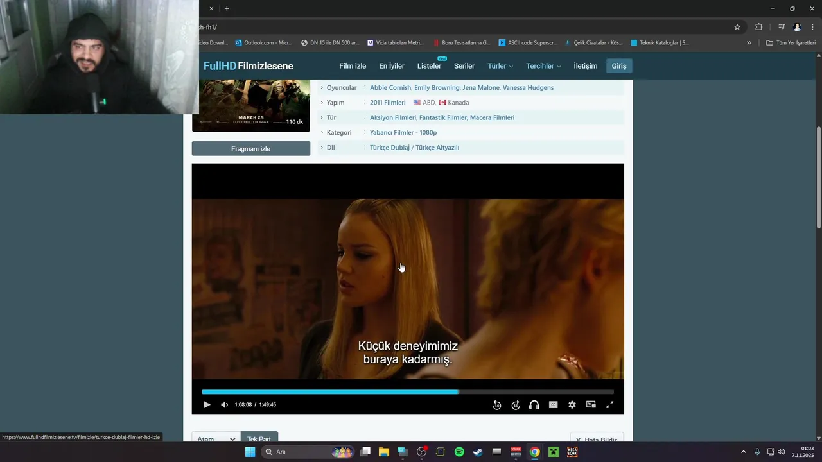Go to FullHD Filmizlesene homepage logo

click(249, 66)
